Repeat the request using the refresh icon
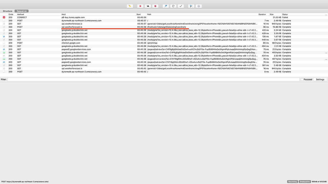Image resolution: width=328 pixels, height=184 pixels. 173,6
